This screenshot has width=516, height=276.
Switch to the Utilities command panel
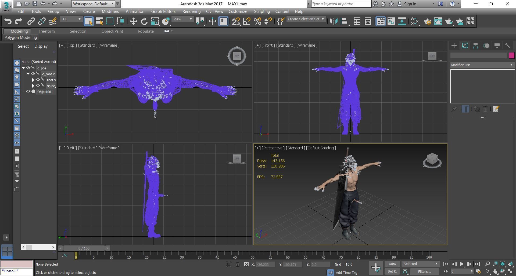[x=508, y=46]
